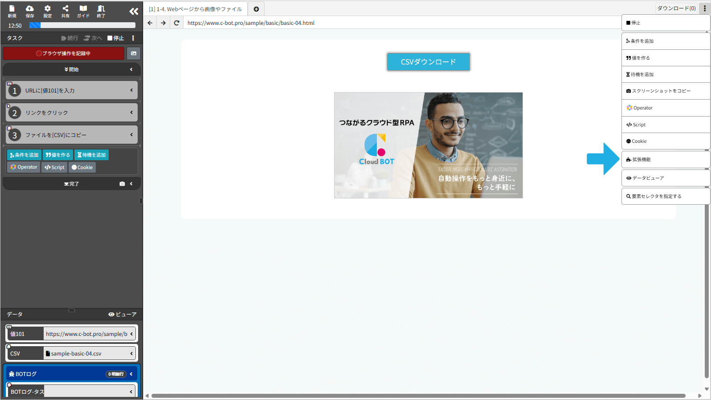
Task: Click the 終了 (exit) icon
Action: tap(101, 11)
